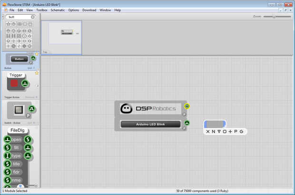Click the triangle icon in module action bar
Screen dimensions: 295x195
tap(219, 131)
